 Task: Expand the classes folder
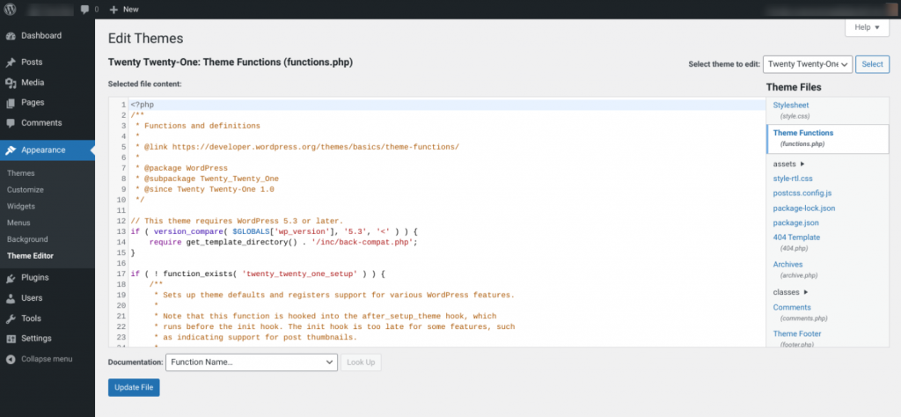click(x=789, y=292)
